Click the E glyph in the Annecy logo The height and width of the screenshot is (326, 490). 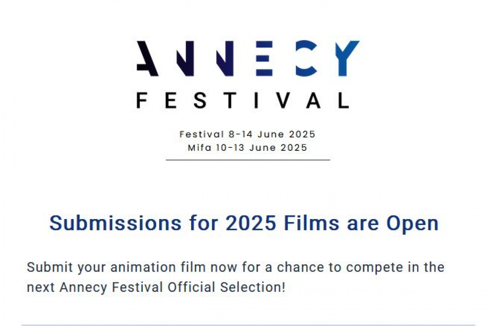(x=264, y=59)
